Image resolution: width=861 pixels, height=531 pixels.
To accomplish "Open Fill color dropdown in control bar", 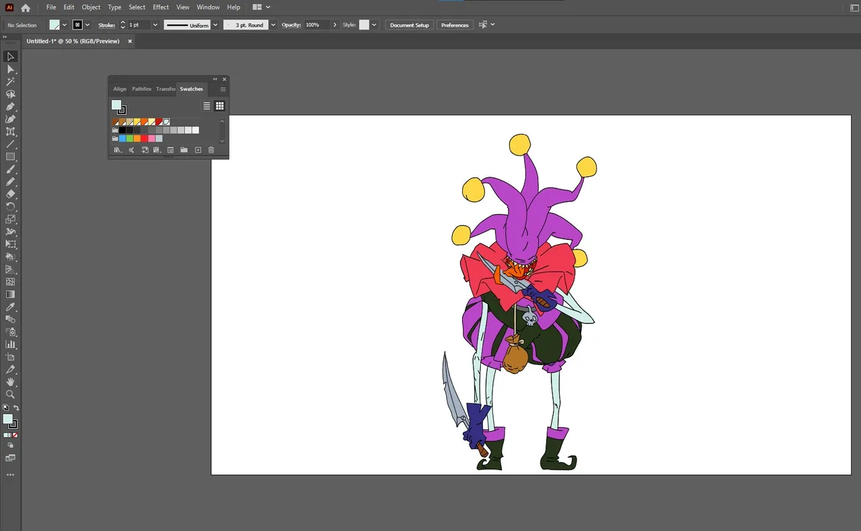I will tap(65, 25).
